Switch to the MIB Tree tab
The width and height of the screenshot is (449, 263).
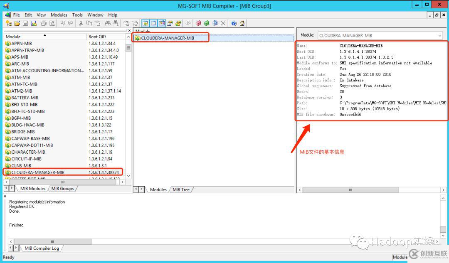(181, 189)
